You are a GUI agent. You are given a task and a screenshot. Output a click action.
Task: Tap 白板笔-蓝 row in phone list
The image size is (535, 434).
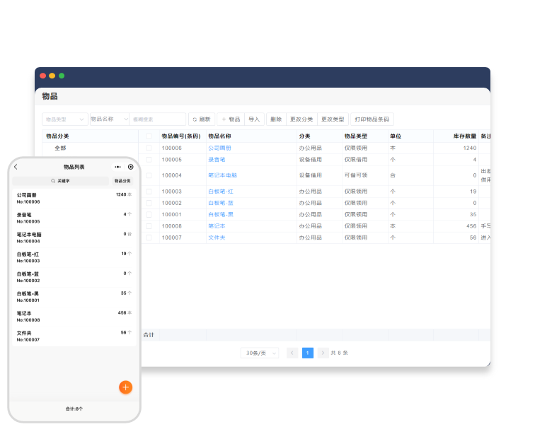pos(74,277)
